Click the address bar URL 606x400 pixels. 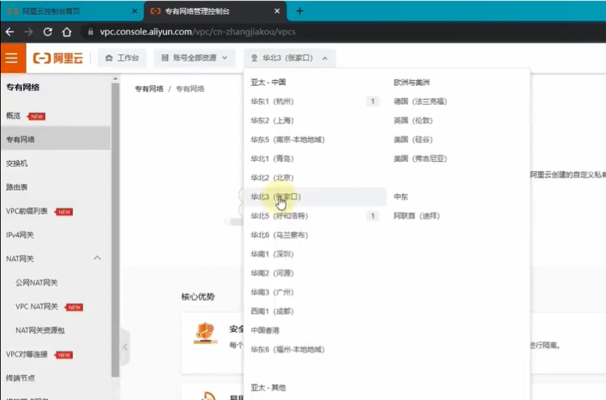(x=198, y=31)
